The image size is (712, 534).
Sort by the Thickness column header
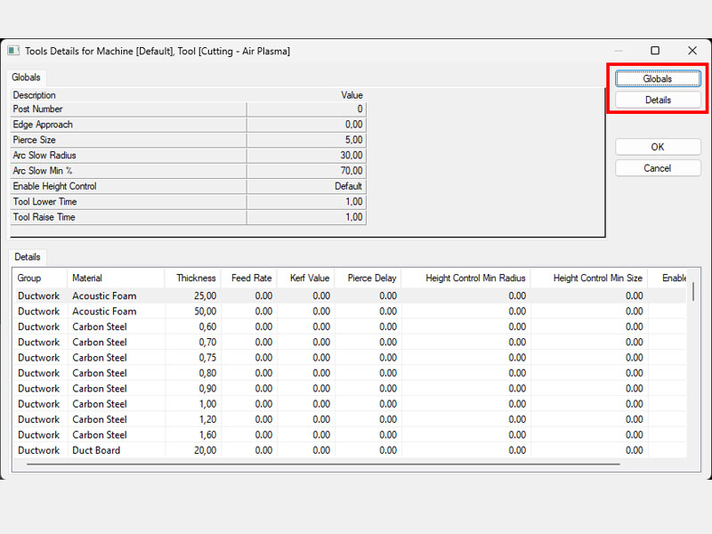tap(193, 278)
